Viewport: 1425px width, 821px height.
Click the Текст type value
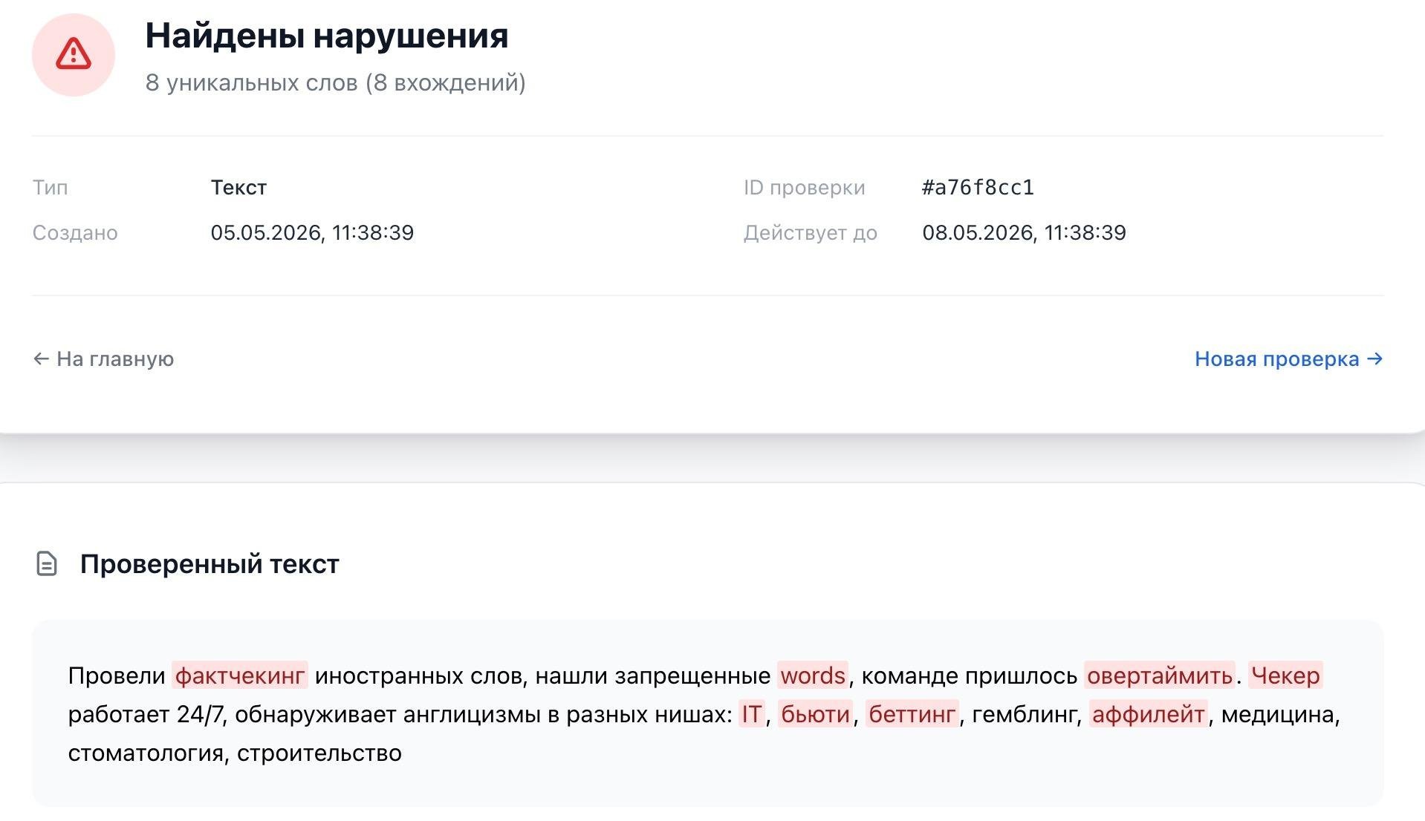238,187
